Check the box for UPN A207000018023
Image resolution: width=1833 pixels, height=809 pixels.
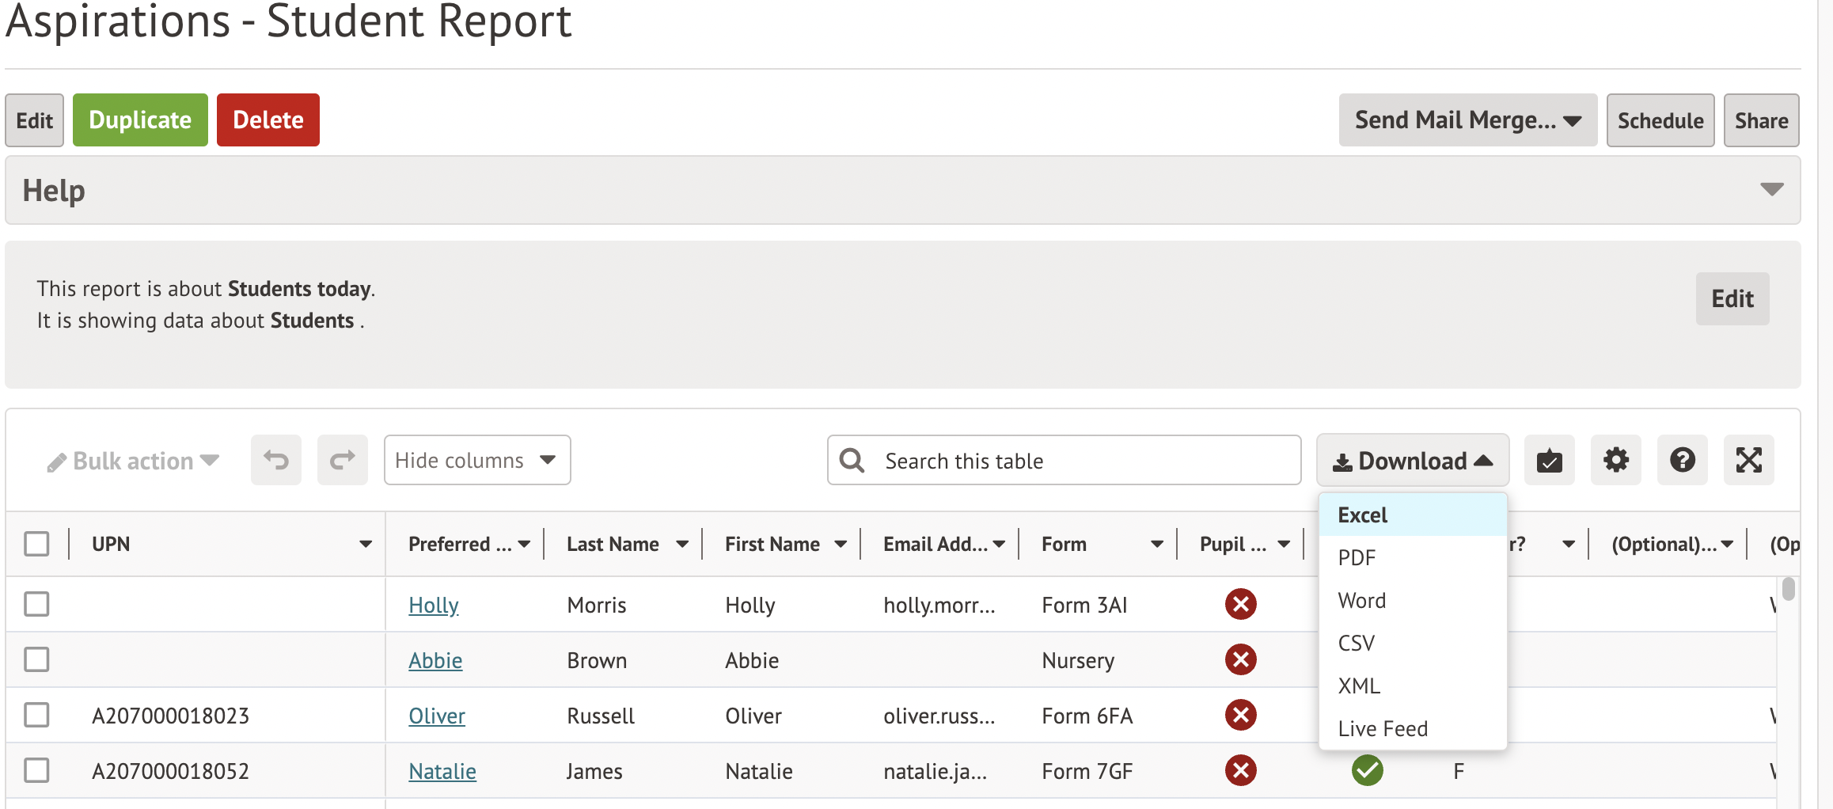coord(36,715)
